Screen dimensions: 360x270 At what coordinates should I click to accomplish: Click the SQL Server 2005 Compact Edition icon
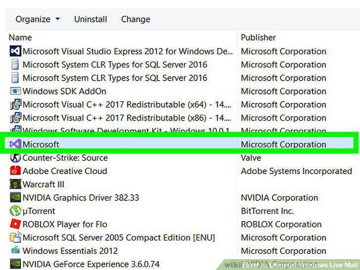[x=15, y=237]
